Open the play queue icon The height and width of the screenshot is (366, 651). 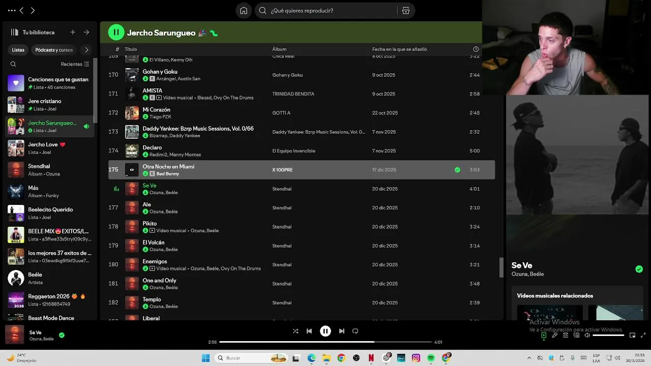[x=566, y=335]
